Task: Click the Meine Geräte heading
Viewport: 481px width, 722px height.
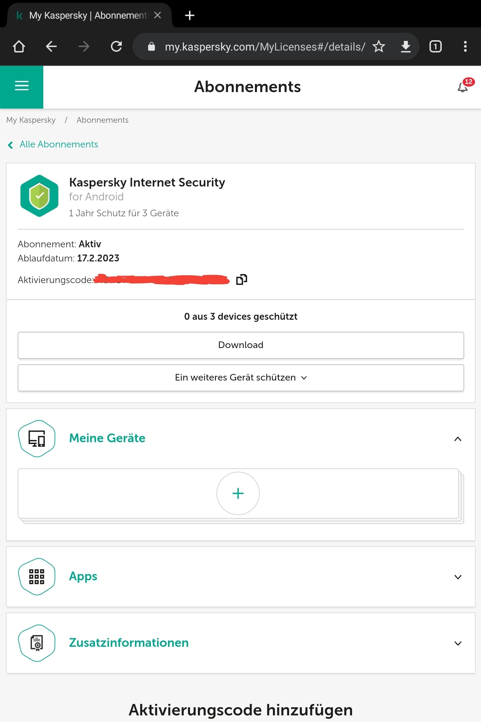Action: (x=107, y=438)
